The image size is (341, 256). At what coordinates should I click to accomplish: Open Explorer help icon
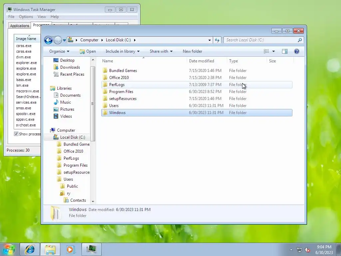click(297, 51)
